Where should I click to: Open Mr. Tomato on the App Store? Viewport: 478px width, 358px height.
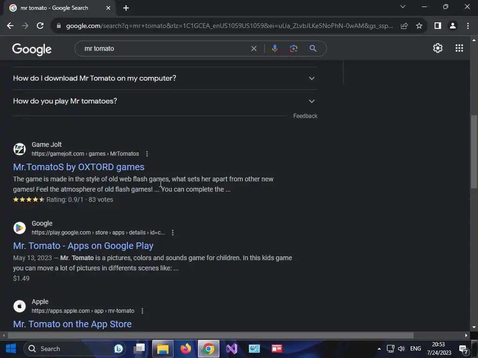(x=72, y=324)
